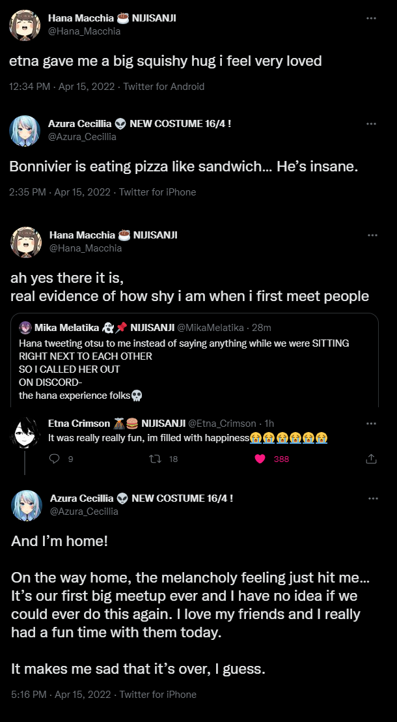The height and width of the screenshot is (722, 397).
Task: Open the @Azura_Cecillia handle on the pizza tweet
Action: tap(82, 137)
